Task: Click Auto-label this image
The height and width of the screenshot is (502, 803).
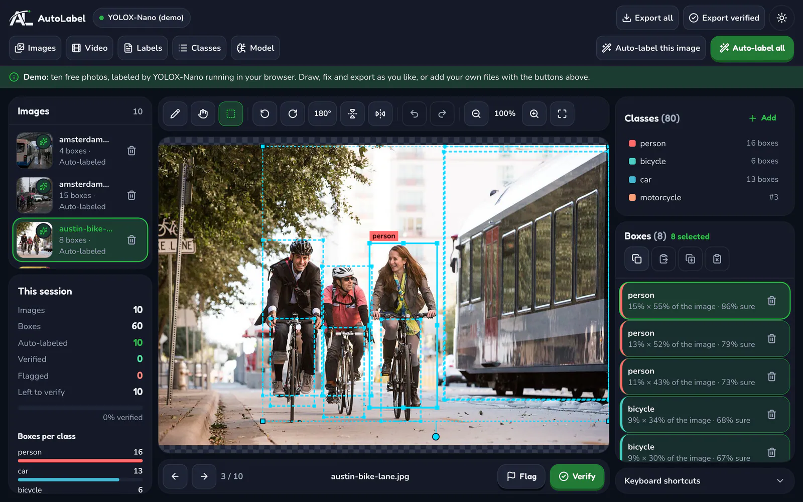Action: tap(651, 48)
